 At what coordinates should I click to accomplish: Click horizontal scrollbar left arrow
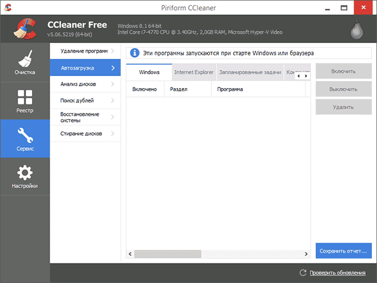click(130, 254)
